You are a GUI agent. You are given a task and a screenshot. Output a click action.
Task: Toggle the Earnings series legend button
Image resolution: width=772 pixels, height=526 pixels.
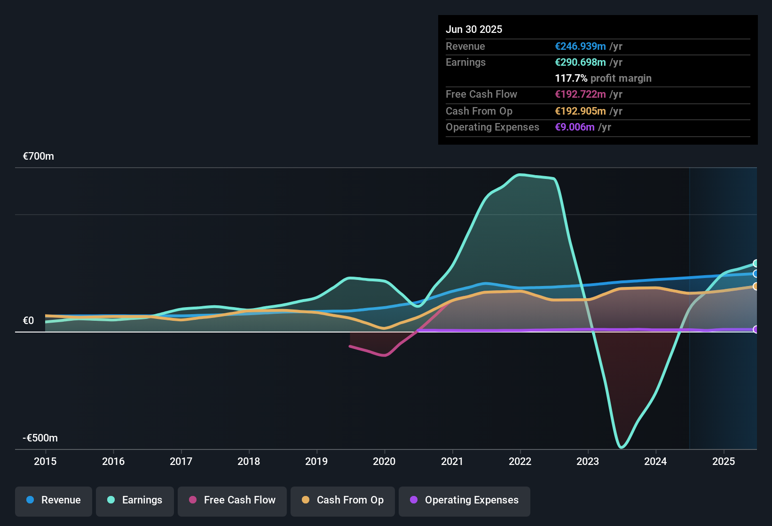135,500
